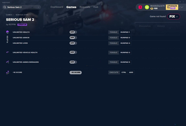The width and height of the screenshot is (186, 126).
Task: Click the CREATOR badge
Action: tap(22, 25)
